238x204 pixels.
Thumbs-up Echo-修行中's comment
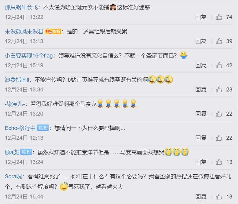[x=219, y=138]
